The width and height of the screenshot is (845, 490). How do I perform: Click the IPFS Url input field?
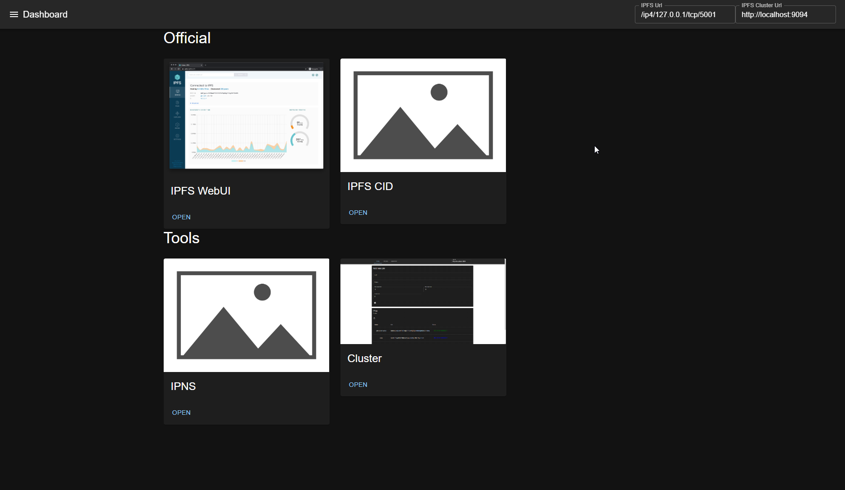click(685, 14)
